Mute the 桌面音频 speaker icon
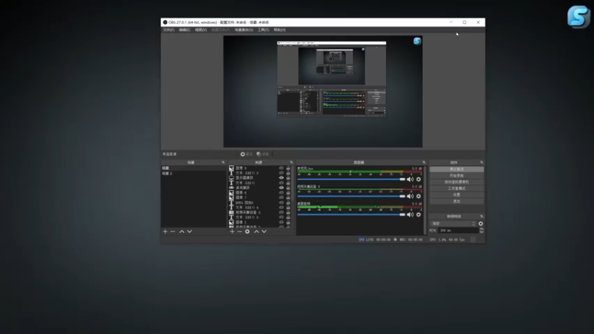 click(411, 215)
